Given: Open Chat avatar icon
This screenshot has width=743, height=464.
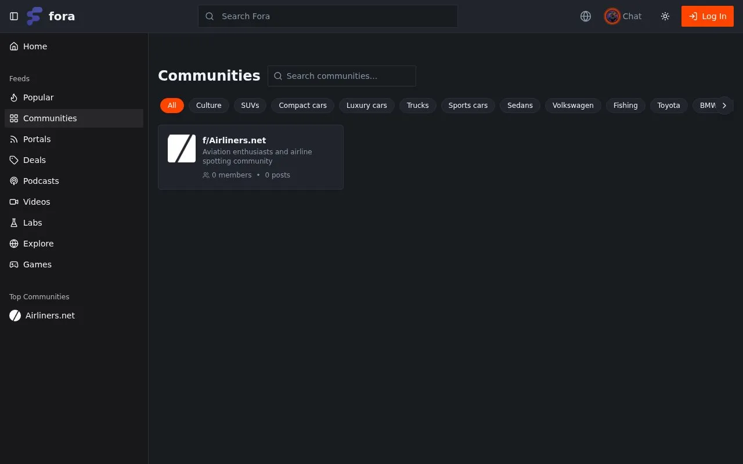Looking at the screenshot, I should 612,16.
